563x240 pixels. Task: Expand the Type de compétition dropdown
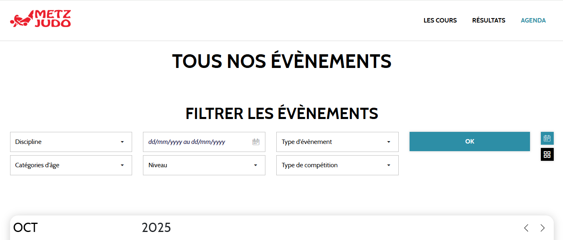337,165
